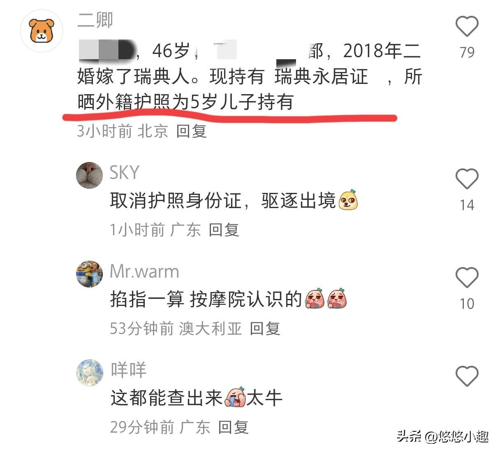500x454 pixels.
Task: Open username SKY
Action: [x=125, y=172]
